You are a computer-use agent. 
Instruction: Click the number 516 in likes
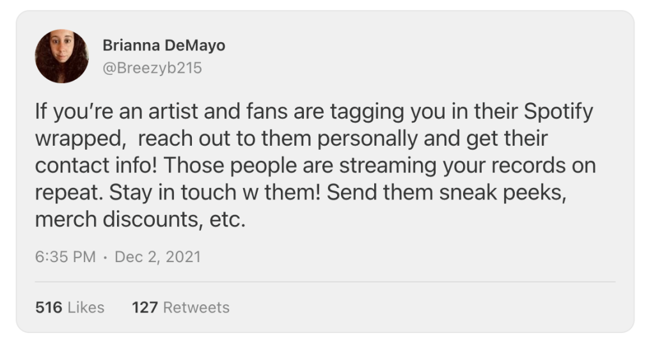[x=49, y=307]
